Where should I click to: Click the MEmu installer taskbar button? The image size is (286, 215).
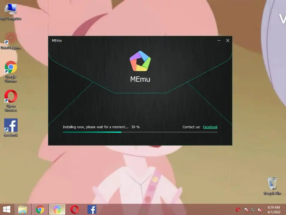pos(57,209)
